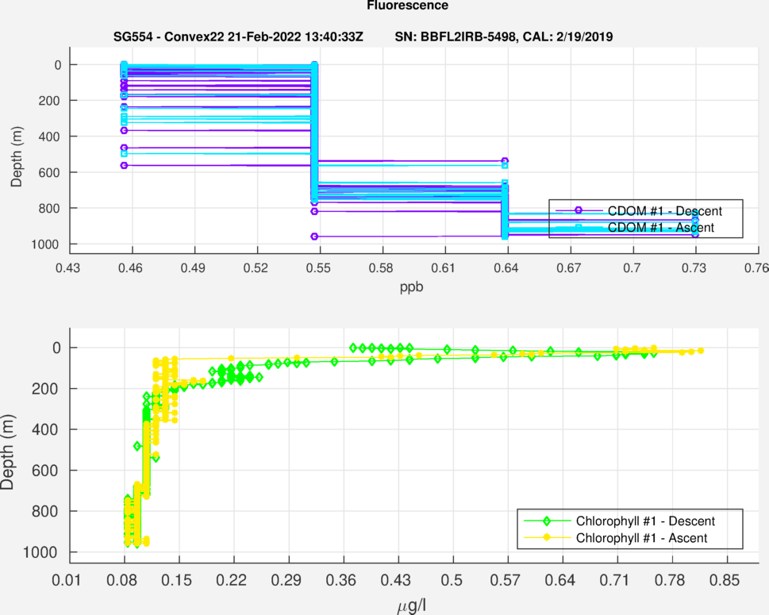The height and width of the screenshot is (615, 769).
Task: Click the SN: BBFL2IRB-5498 calibration text
Action: pos(504,37)
